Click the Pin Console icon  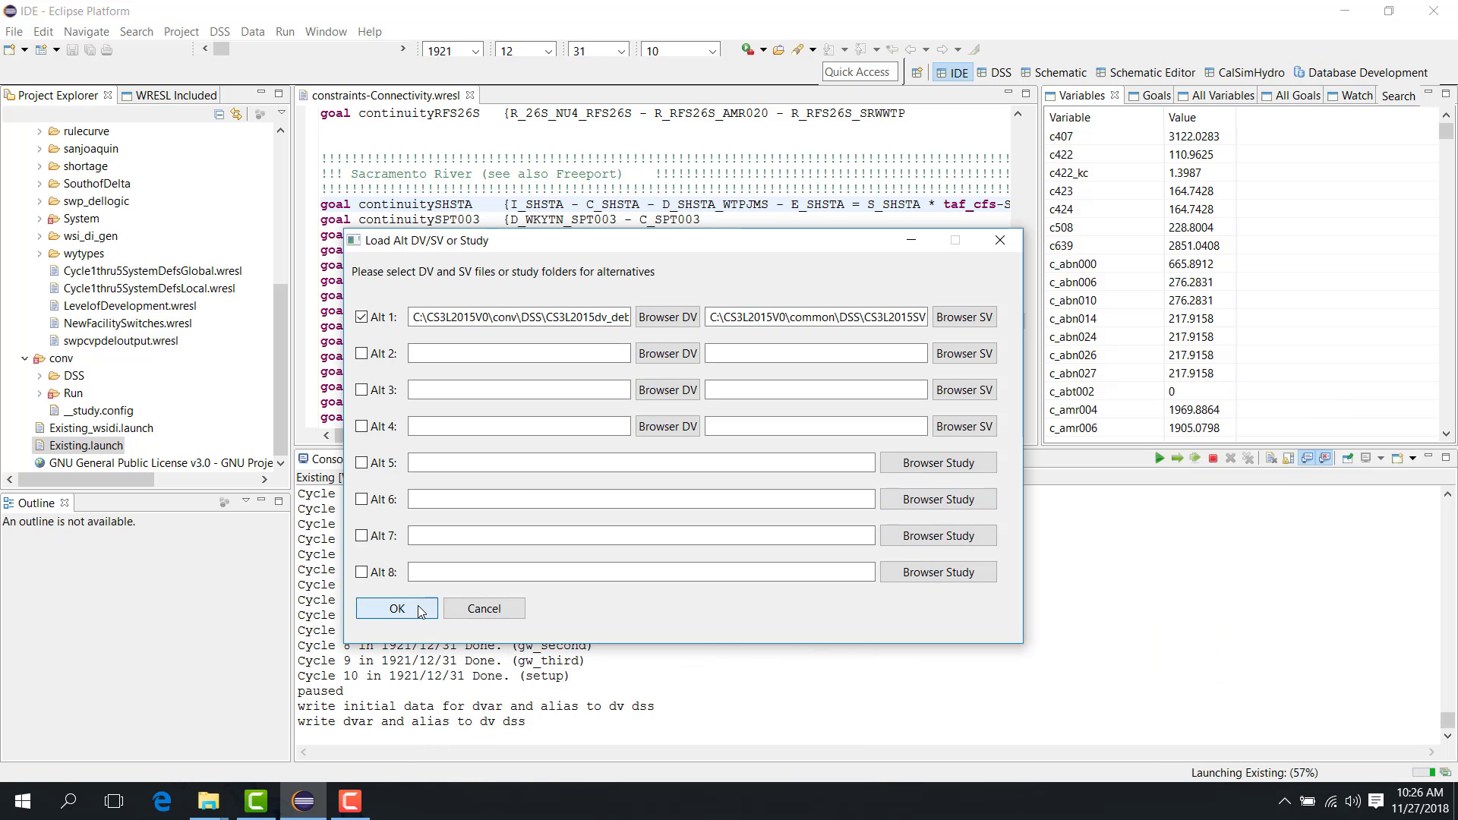pos(1348,458)
